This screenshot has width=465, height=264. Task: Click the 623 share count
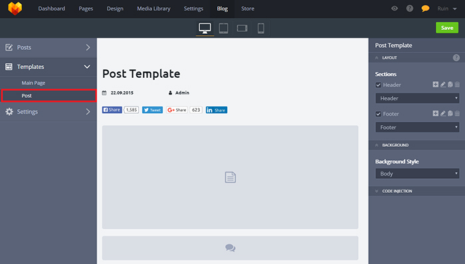(196, 110)
